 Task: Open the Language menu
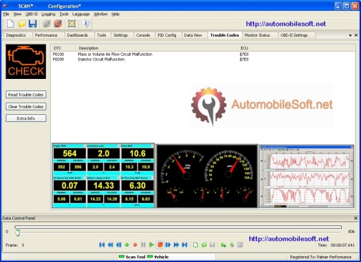click(81, 14)
